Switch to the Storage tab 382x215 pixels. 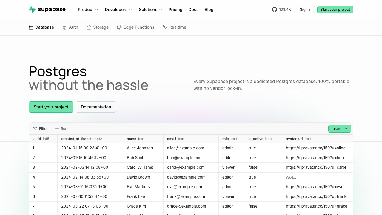[98, 27]
